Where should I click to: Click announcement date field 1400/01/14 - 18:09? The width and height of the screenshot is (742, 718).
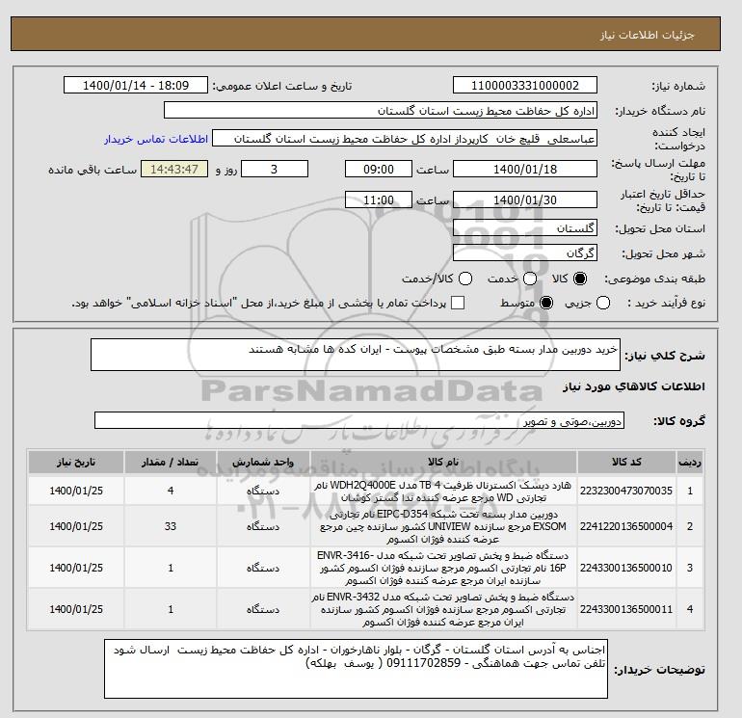tap(136, 85)
